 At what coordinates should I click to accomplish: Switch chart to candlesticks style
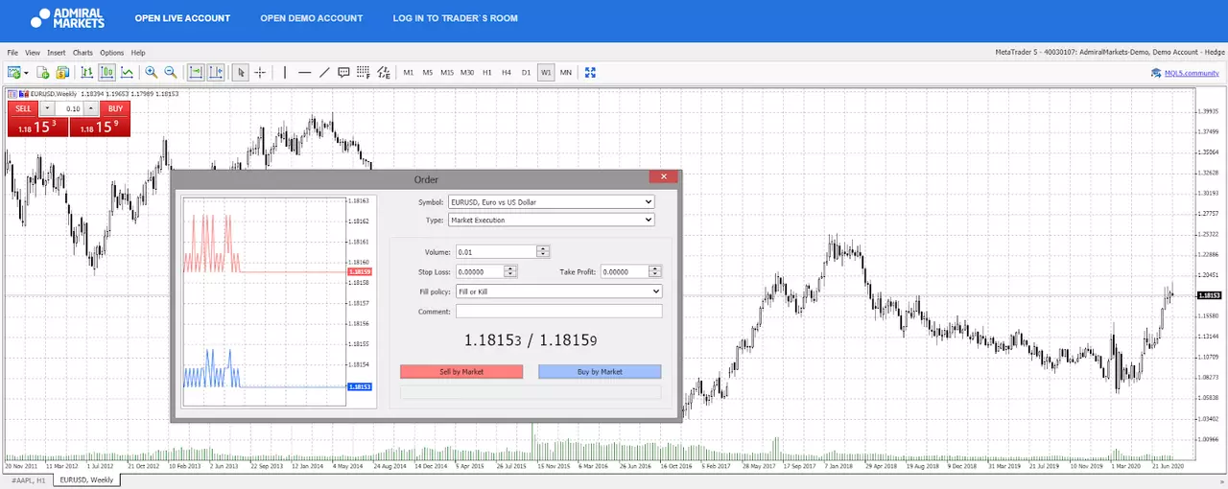(106, 72)
